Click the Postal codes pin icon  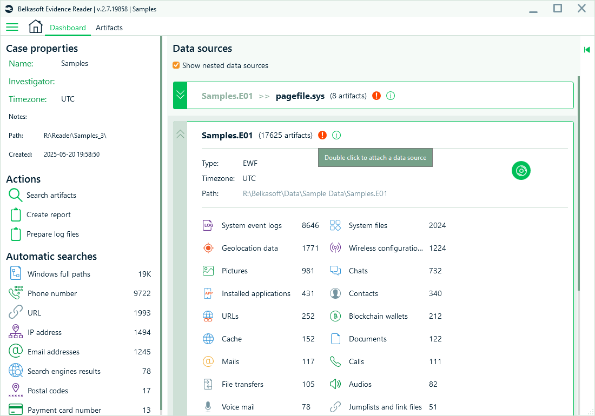pyautogui.click(x=16, y=390)
